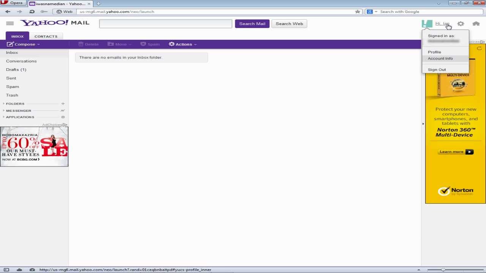Click the zoom level arrow in status bar

click(419, 270)
